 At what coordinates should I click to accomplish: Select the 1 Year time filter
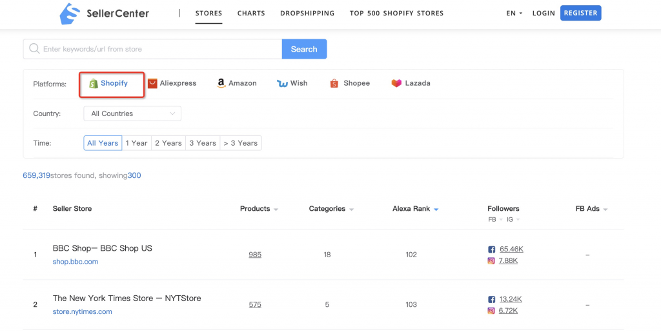click(137, 143)
